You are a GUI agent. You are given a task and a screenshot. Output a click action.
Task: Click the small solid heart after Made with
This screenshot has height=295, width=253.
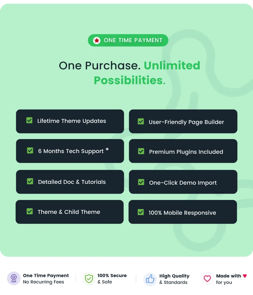click(x=245, y=276)
